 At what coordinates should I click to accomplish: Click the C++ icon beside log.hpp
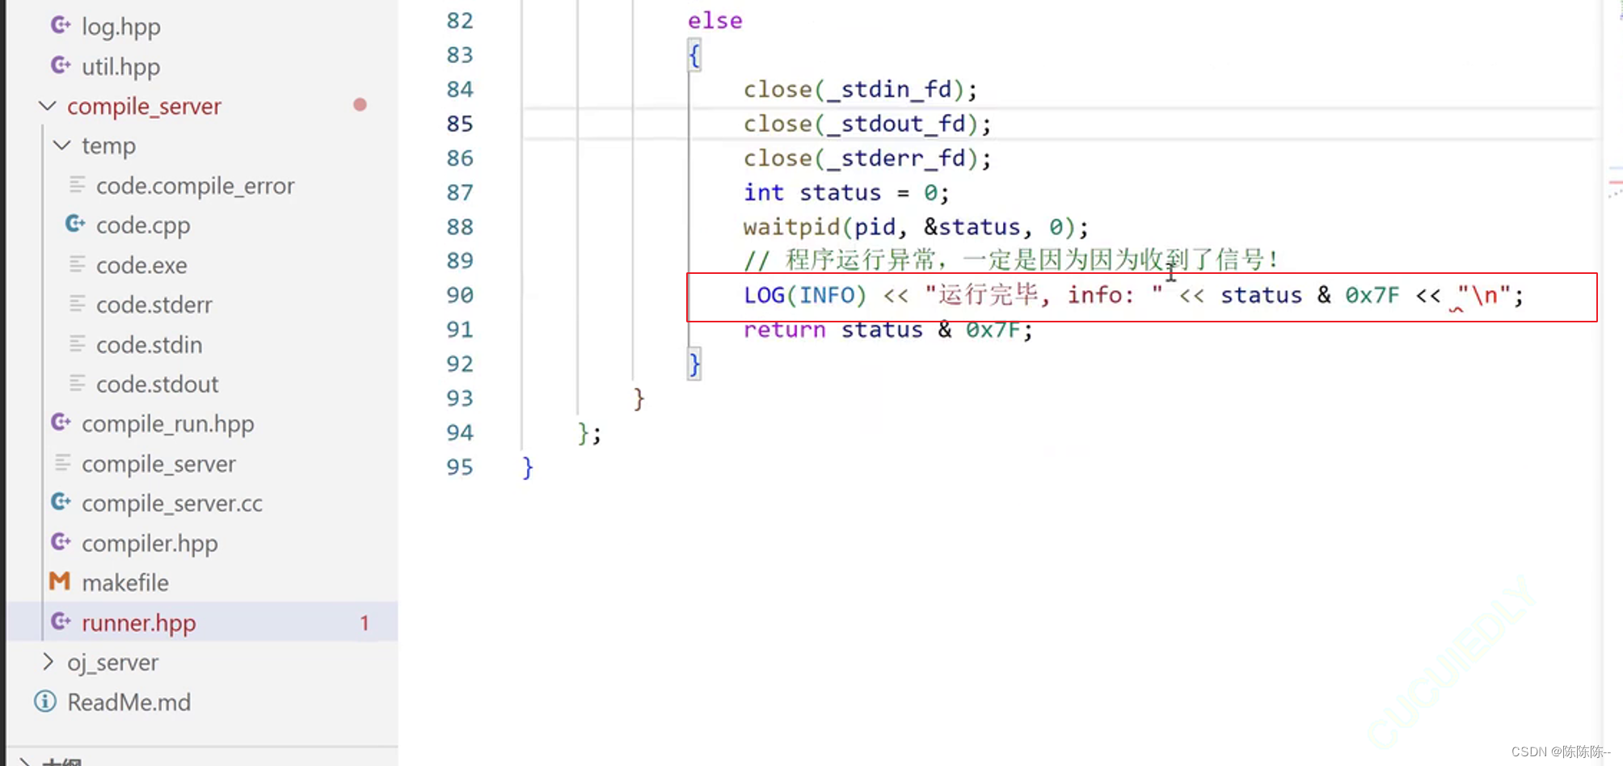pyautogui.click(x=61, y=26)
